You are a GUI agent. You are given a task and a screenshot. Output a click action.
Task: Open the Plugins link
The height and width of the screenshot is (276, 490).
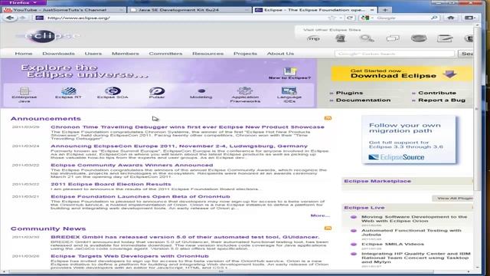click(x=349, y=93)
